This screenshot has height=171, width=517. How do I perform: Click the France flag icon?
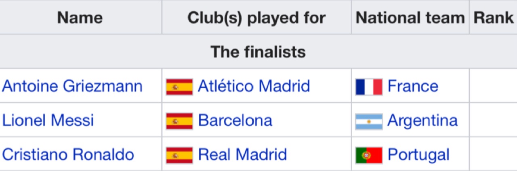[x=369, y=87]
